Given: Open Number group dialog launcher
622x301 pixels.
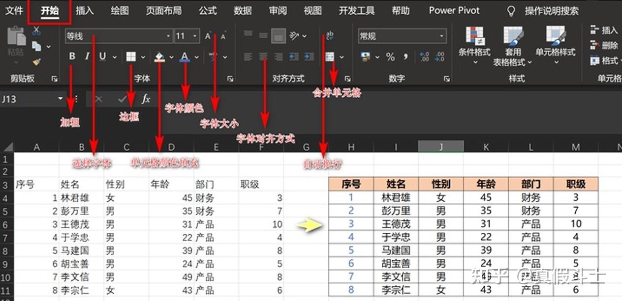Looking at the screenshot, I should click(446, 79).
